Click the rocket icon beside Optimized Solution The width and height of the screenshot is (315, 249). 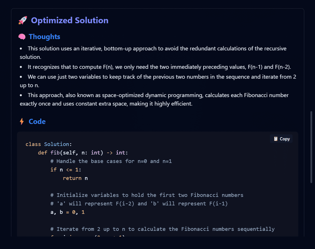click(23, 20)
